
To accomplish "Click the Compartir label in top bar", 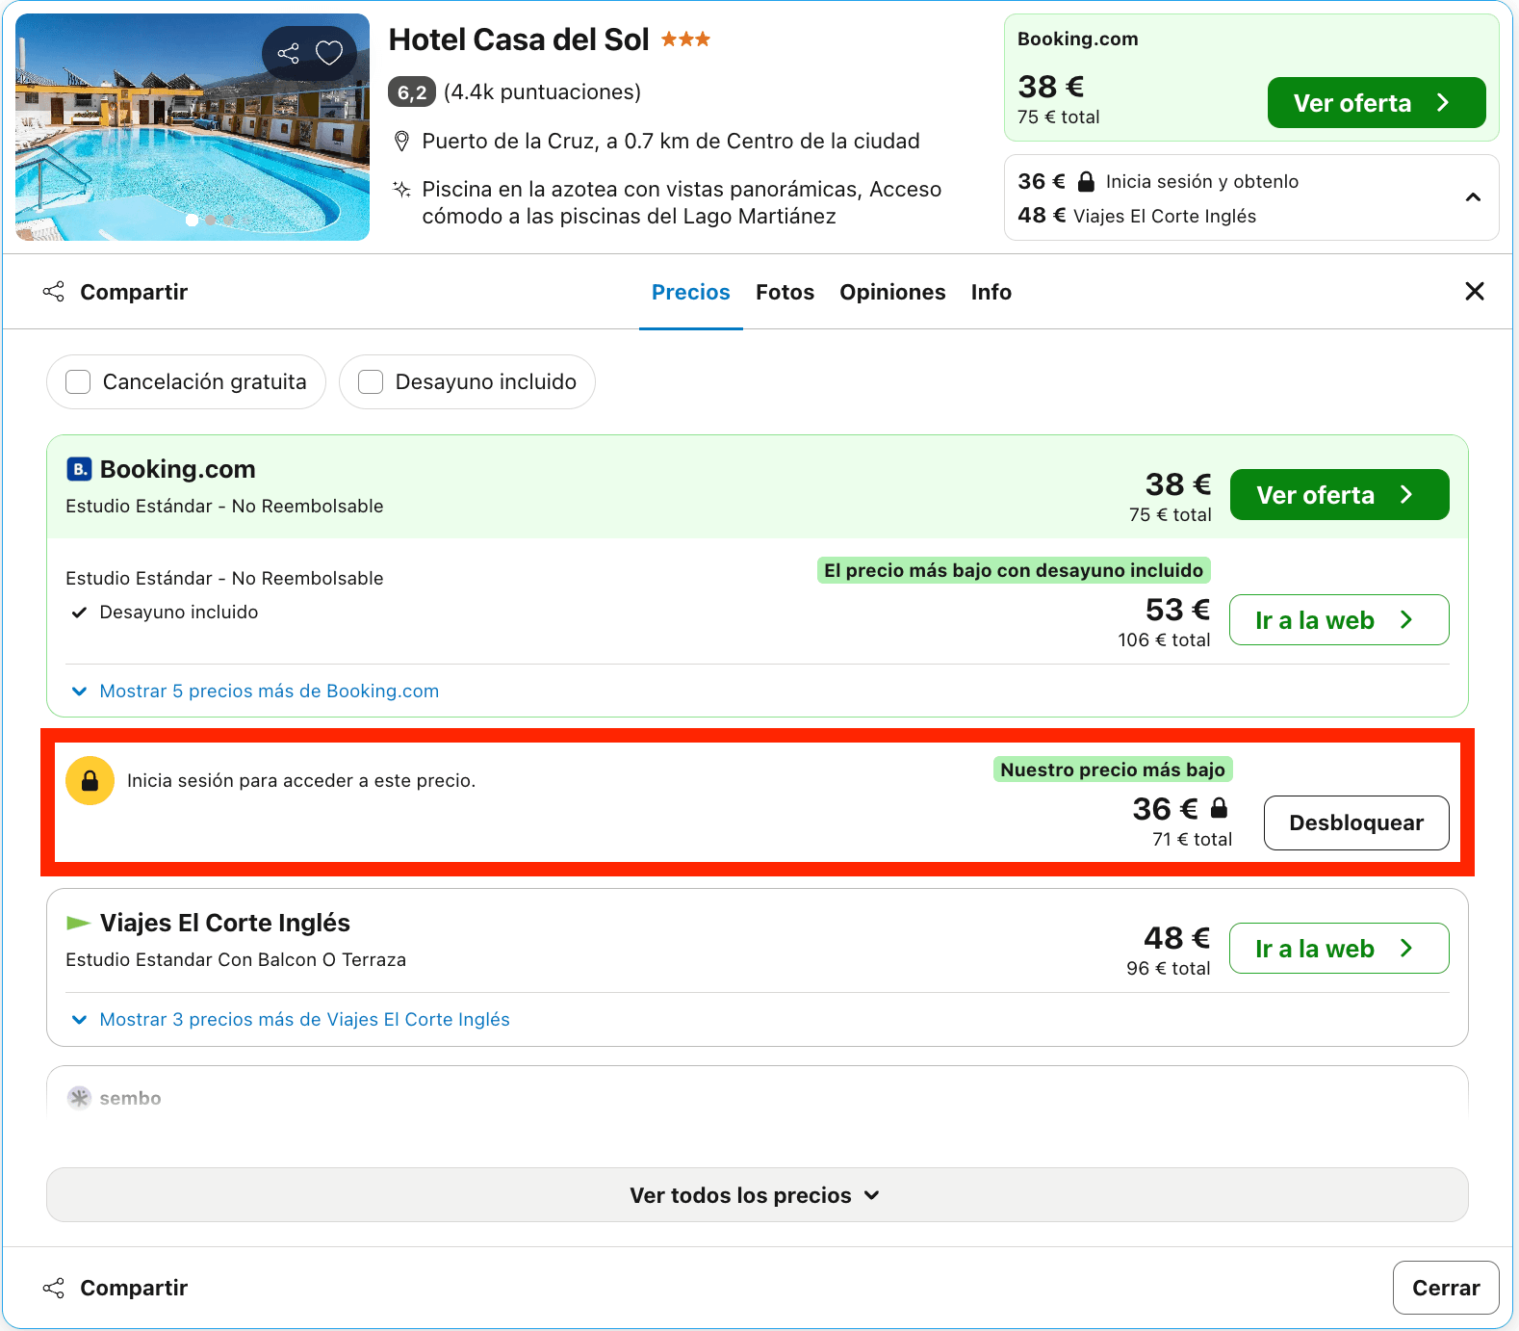I will [x=134, y=292].
